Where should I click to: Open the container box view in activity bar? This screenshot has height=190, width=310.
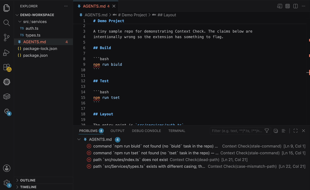point(7,97)
